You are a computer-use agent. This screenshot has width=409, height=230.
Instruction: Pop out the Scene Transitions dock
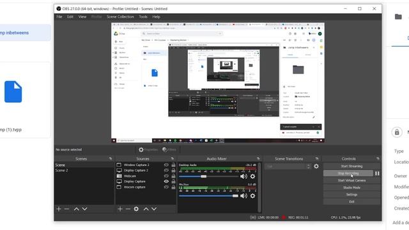(x=317, y=158)
